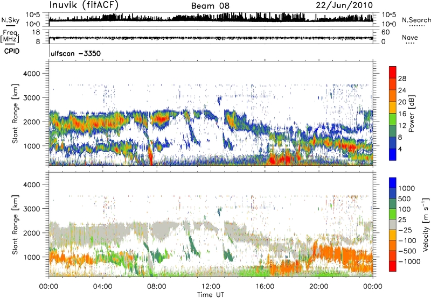Click the '-1000' velocity colorbar tick
Image resolution: width=431 pixels, height=298 pixels.
point(409,261)
